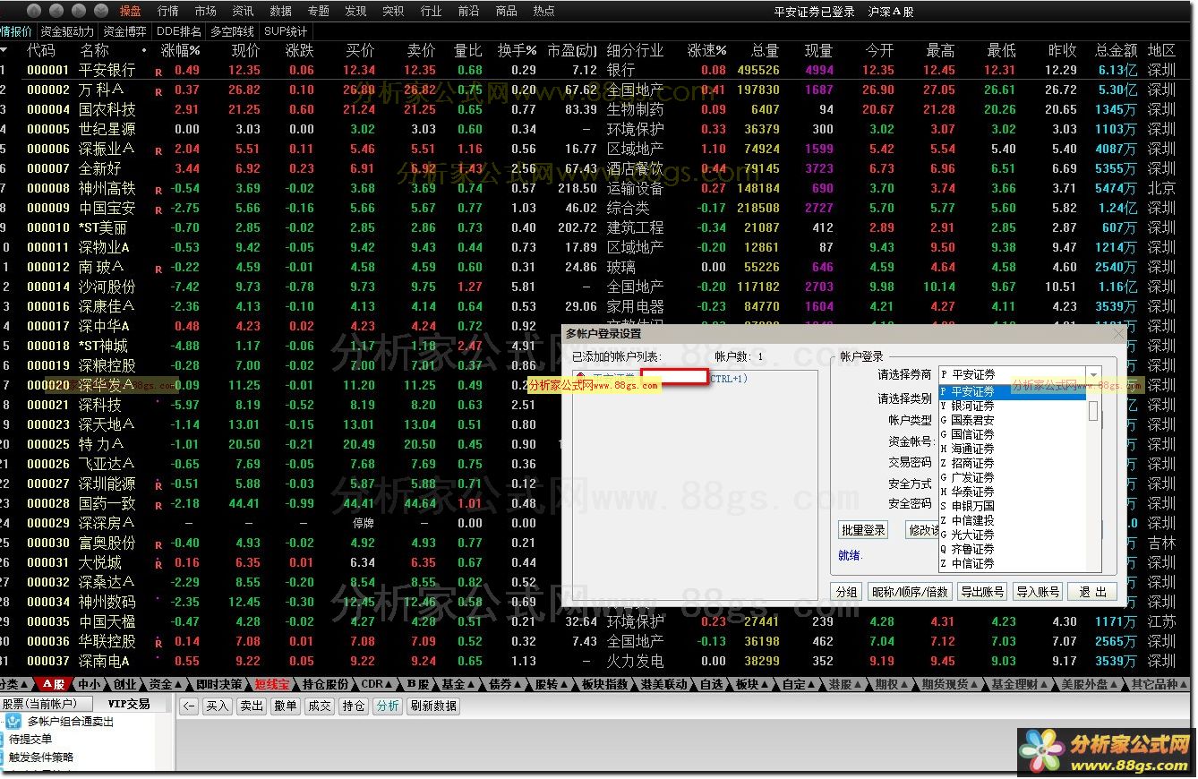Open the 发现 menu
1198x779 pixels.
[355, 11]
